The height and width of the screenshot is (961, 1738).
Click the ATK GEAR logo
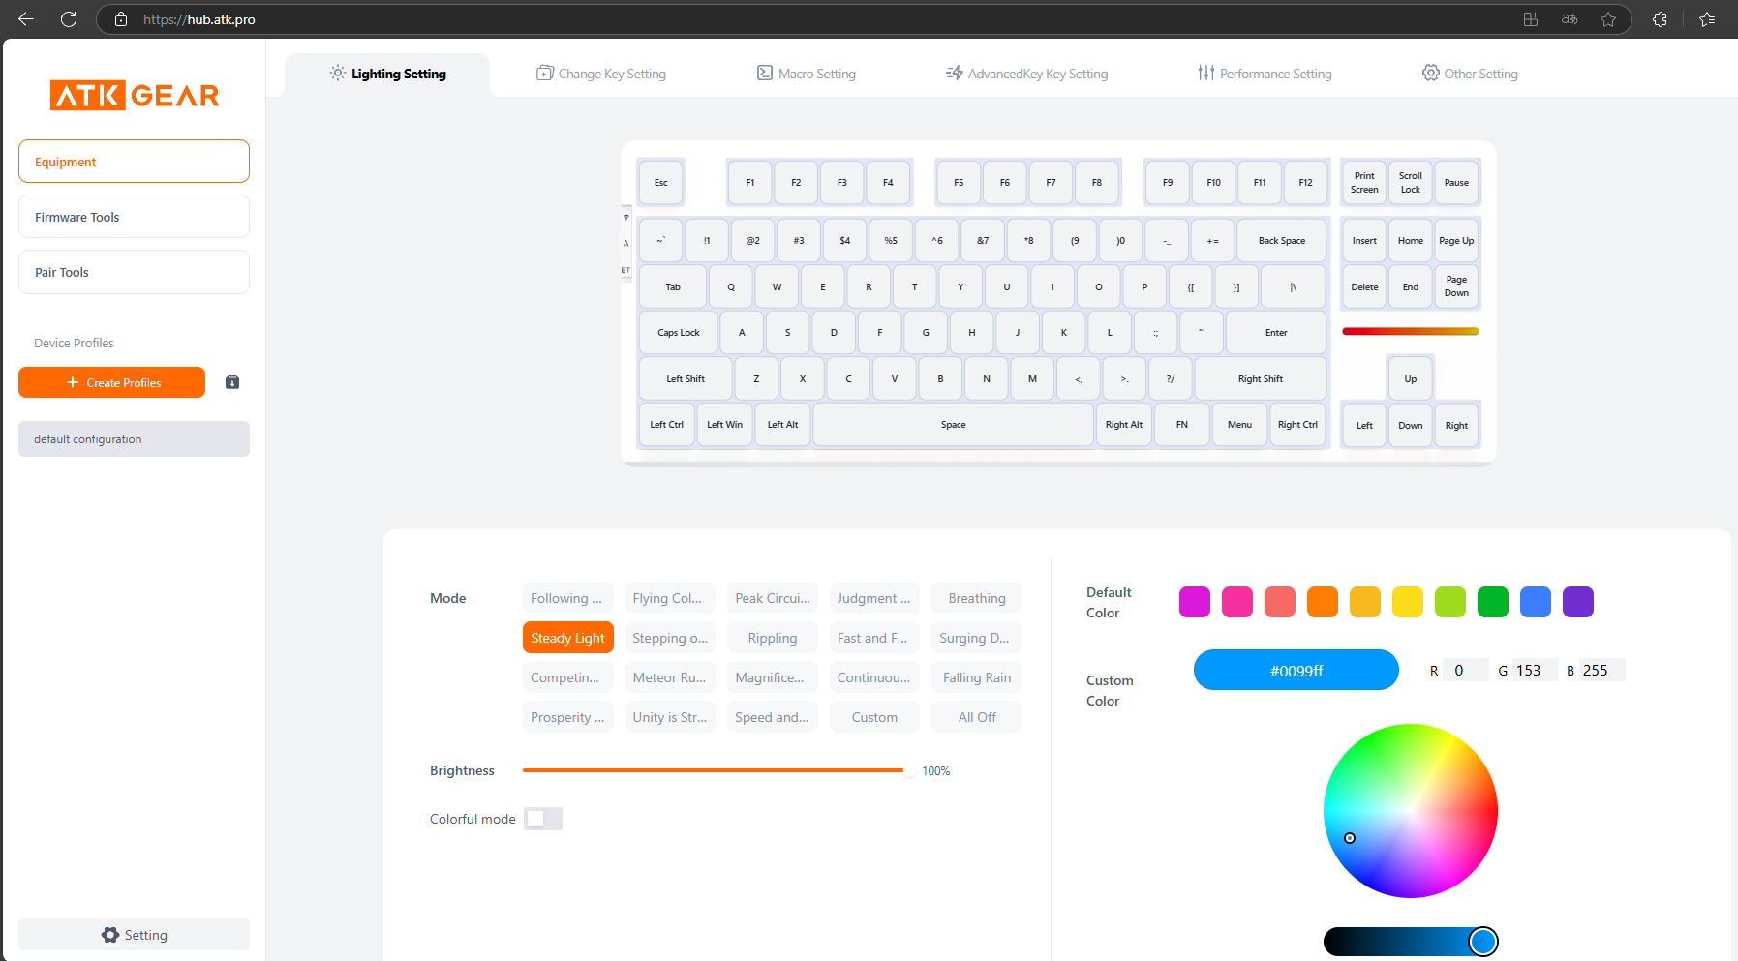(x=135, y=95)
